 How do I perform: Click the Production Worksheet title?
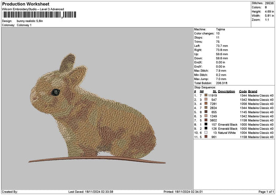[25, 5]
